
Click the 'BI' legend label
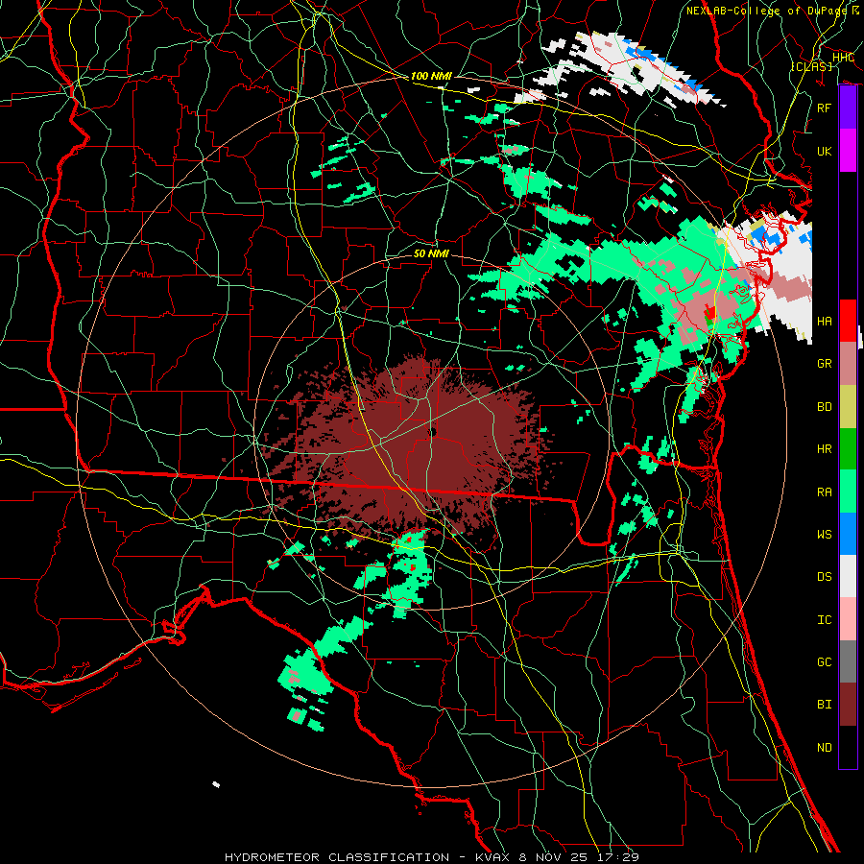click(824, 705)
